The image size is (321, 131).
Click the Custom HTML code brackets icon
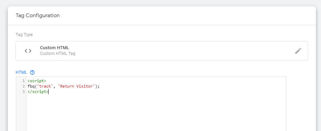tap(28, 51)
